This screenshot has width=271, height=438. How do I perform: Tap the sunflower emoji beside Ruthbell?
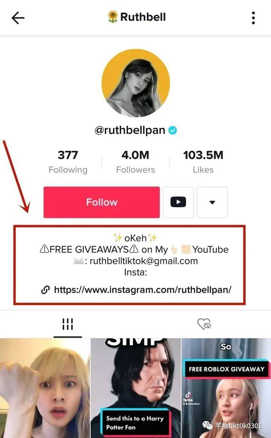(x=113, y=17)
